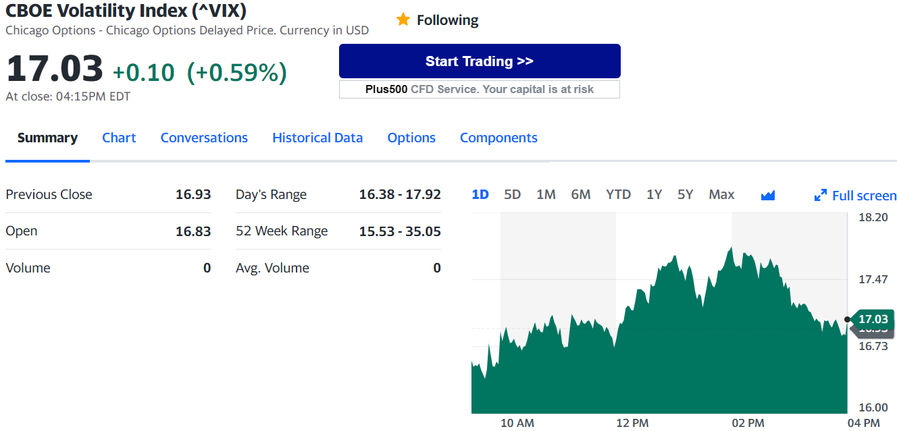Click the Plus500 CFD Service disclaimer
The height and width of the screenshot is (431, 897).
(x=480, y=89)
